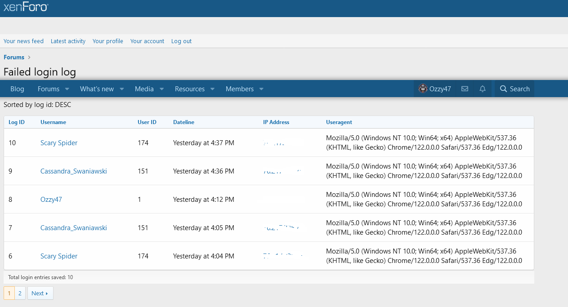Viewport: 568px width, 307px height.
Task: Expand the Resources dropdown arrow
Action: pyautogui.click(x=212, y=89)
